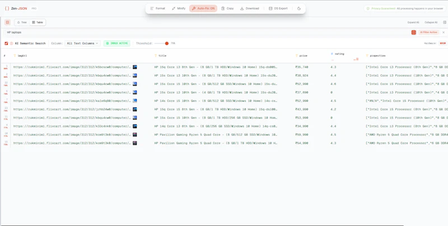Click the rating cell 4.6

coord(333,84)
